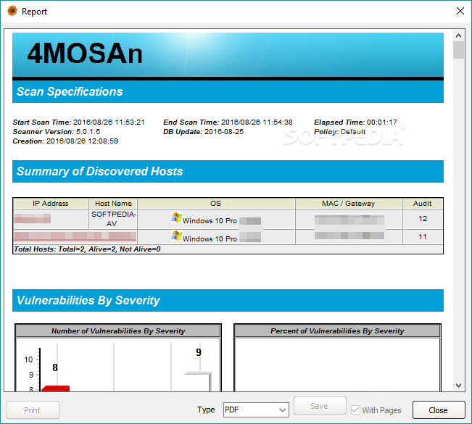Click the IP Address column header
Viewport: 472px width, 424px height.
pos(51,204)
